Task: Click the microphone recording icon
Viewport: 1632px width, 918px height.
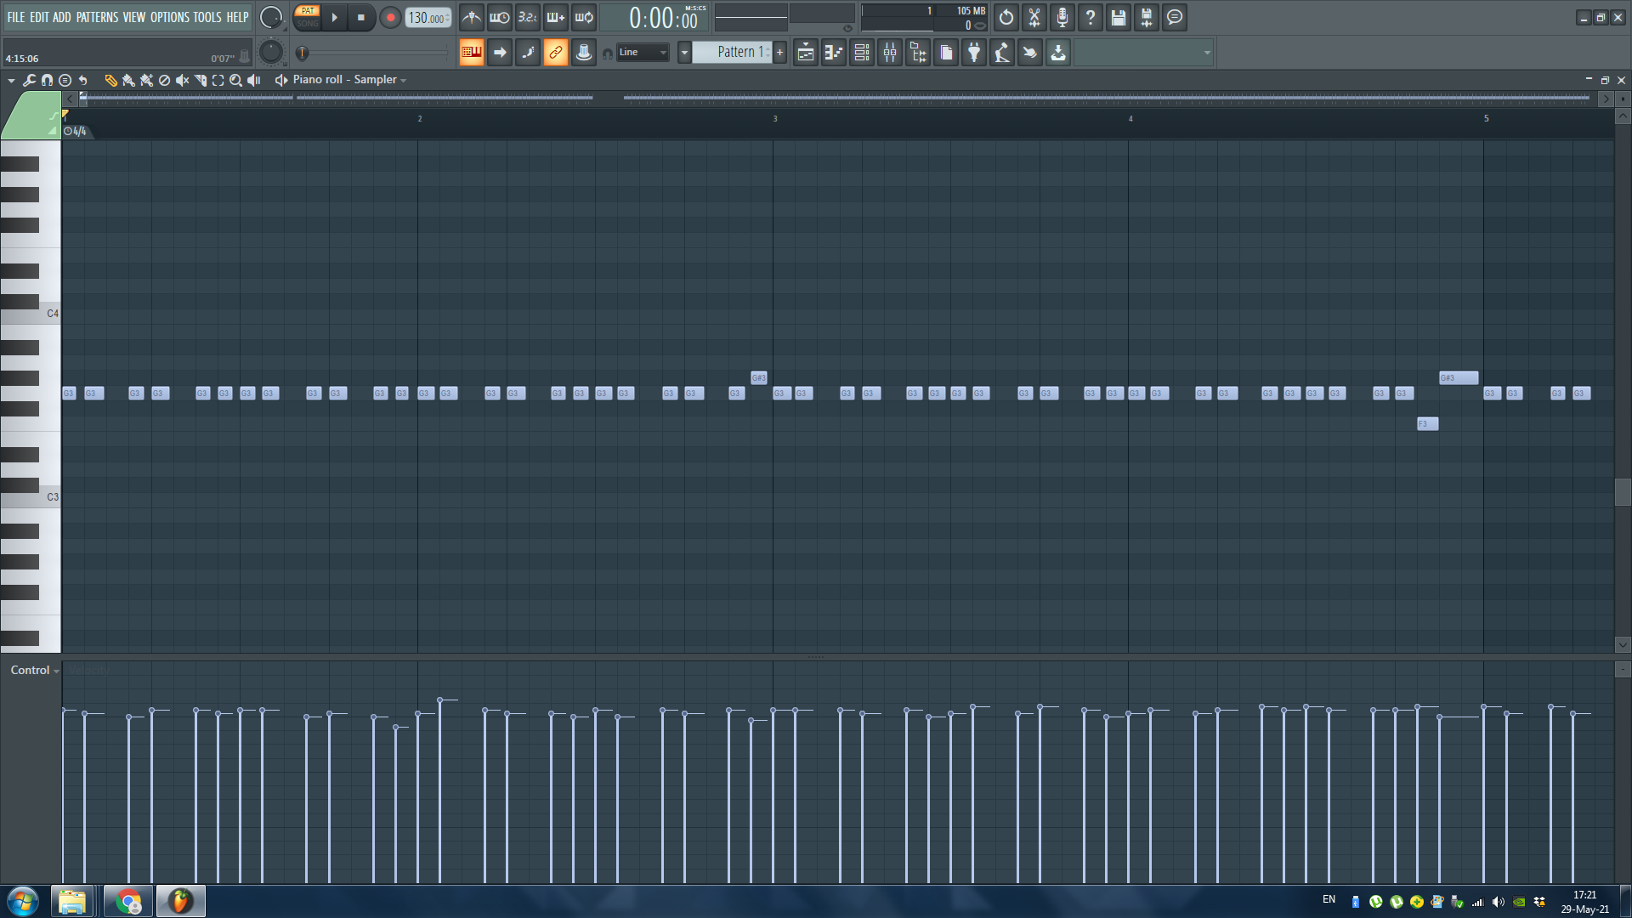Action: point(1062,17)
